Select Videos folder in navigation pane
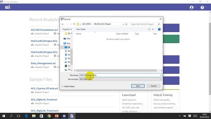 click(x=67, y=66)
